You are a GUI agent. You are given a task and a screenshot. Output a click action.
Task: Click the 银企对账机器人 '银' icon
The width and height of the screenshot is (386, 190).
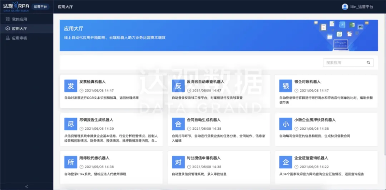tap(286, 86)
